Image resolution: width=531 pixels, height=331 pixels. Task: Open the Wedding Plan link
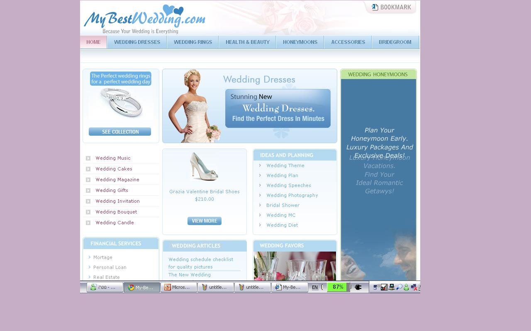pos(282,175)
